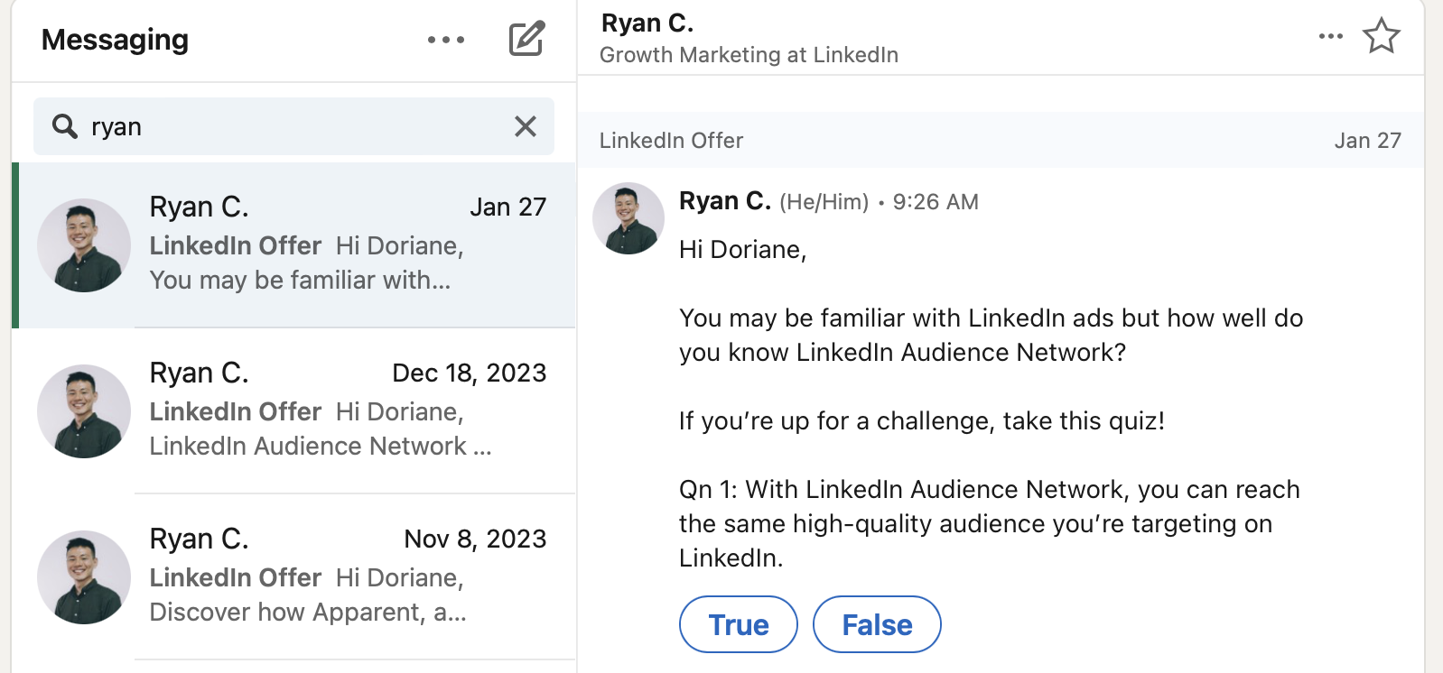The height and width of the screenshot is (673, 1443).
Task: Star the conversation with Ryan C.
Action: [x=1381, y=36]
